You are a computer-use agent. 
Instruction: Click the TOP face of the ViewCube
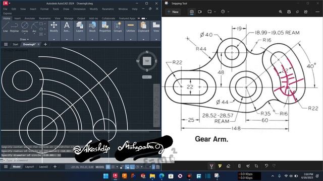[x=147, y=61]
